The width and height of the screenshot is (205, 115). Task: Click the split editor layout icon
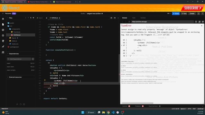[x=111, y=18]
